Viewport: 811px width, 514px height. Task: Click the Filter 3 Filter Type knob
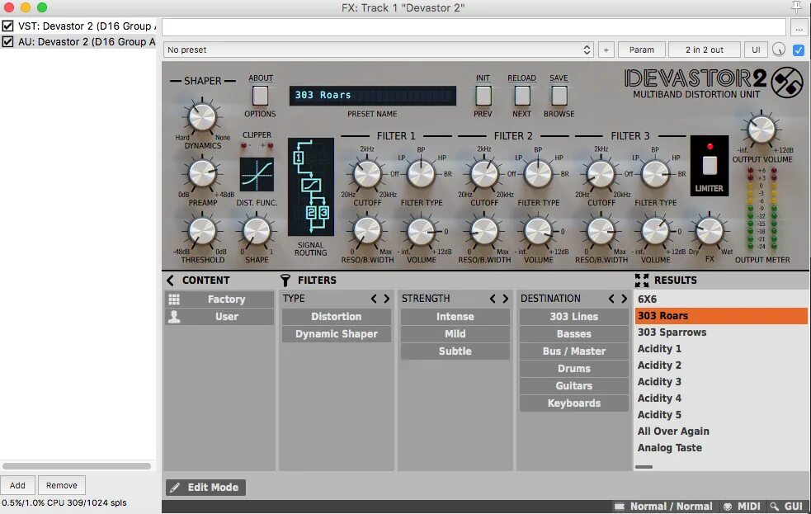click(655, 174)
